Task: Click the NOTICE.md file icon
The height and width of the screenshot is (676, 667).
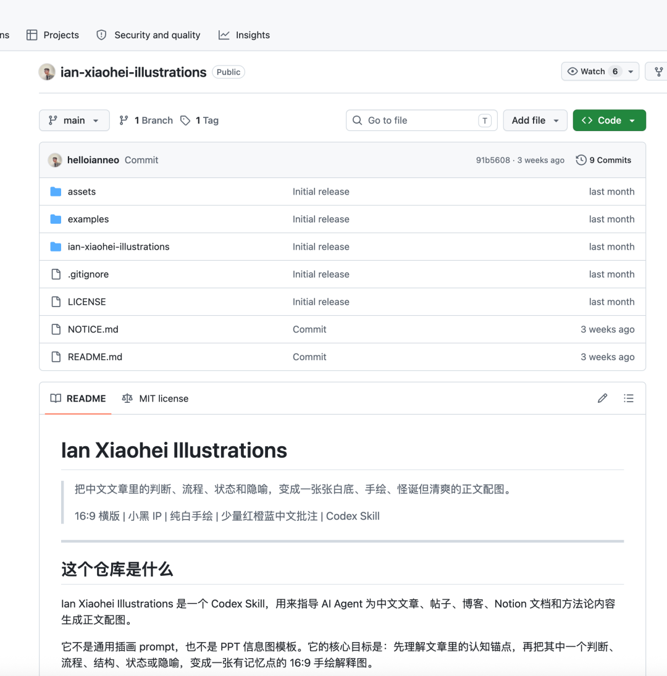Action: point(56,329)
